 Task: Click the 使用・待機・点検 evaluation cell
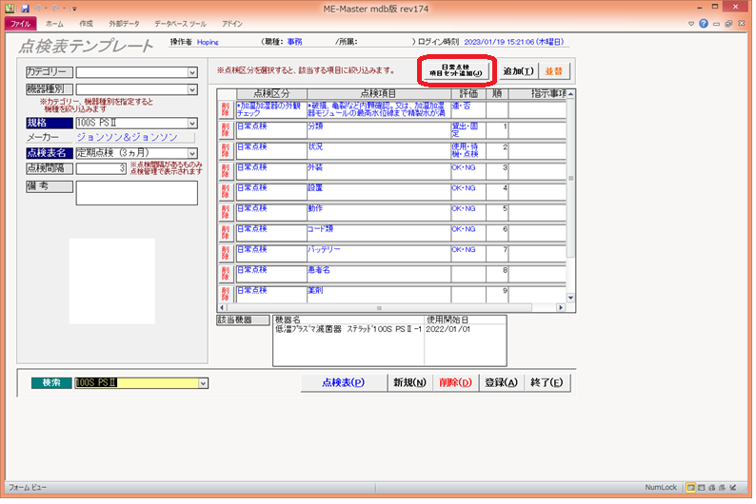pos(468,150)
